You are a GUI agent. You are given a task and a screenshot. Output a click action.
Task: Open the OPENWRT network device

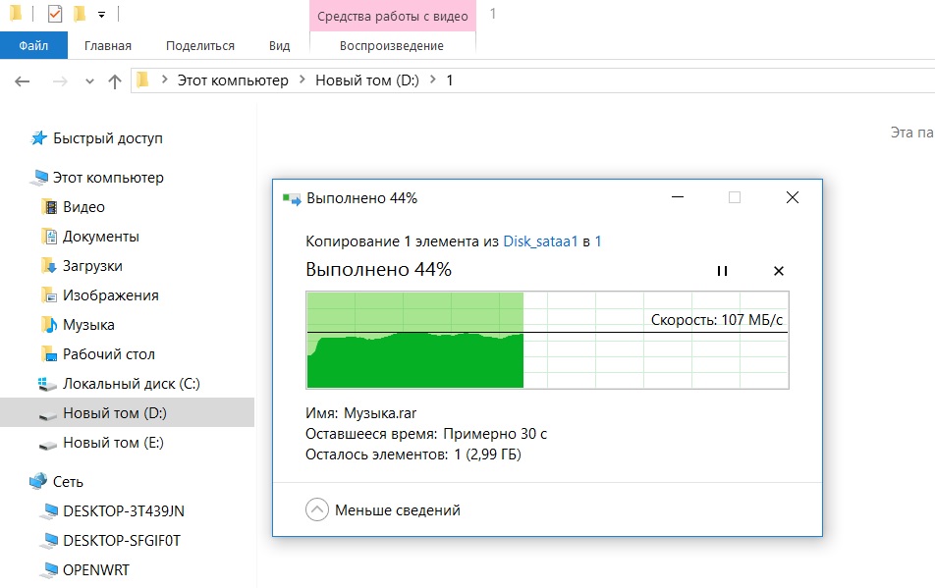[96, 570]
